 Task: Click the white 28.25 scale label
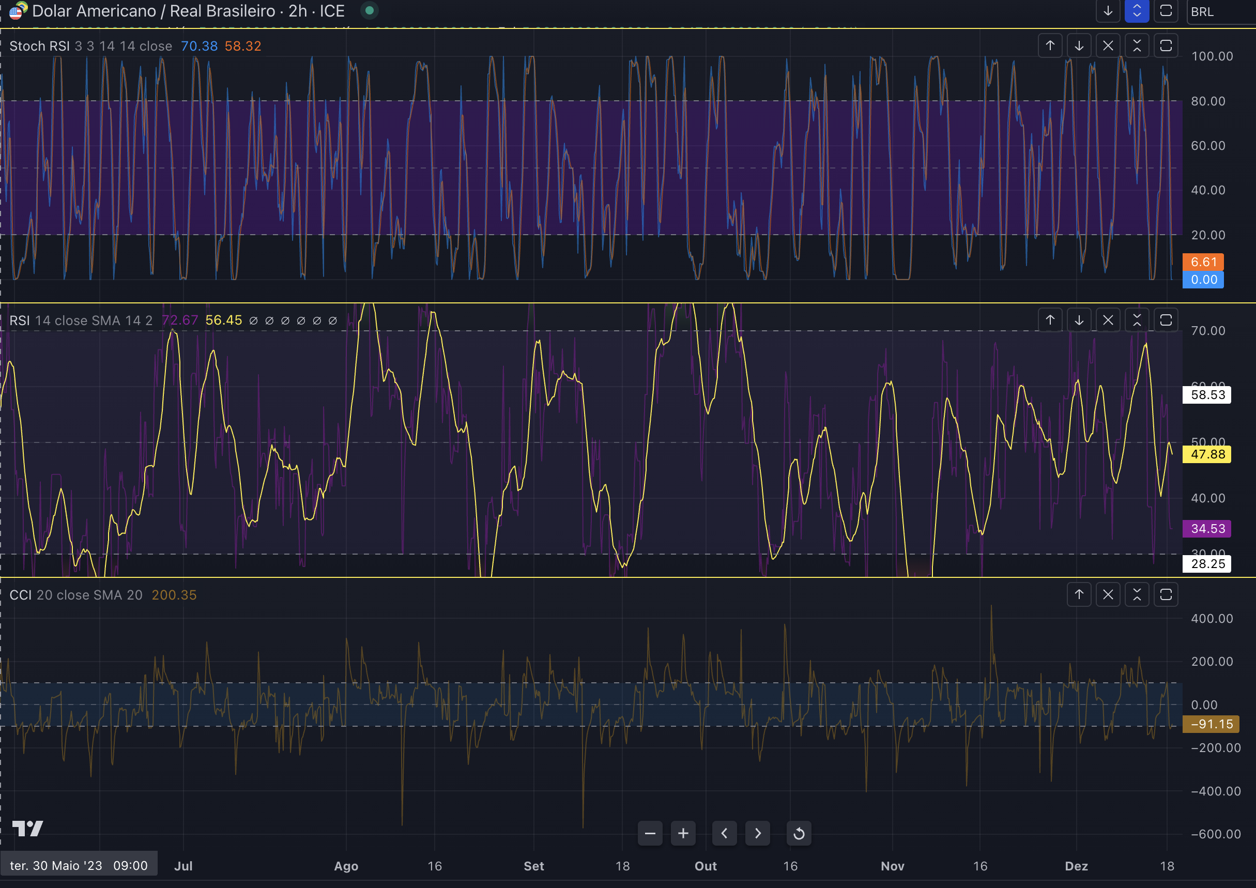1207,564
